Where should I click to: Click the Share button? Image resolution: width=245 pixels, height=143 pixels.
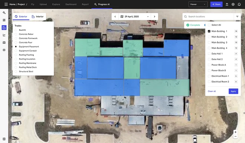coord(216,4)
